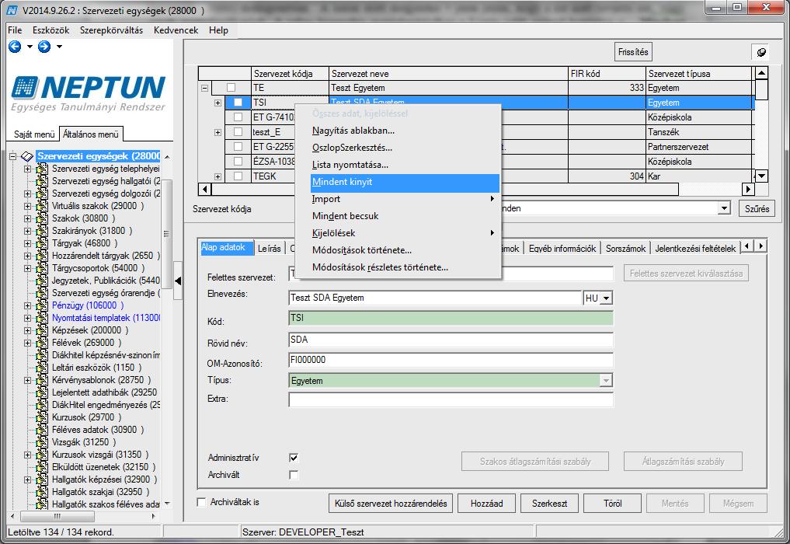The width and height of the screenshot is (790, 544).
Task: Click the Kurzusok (29700) node icon
Action: pos(42,417)
